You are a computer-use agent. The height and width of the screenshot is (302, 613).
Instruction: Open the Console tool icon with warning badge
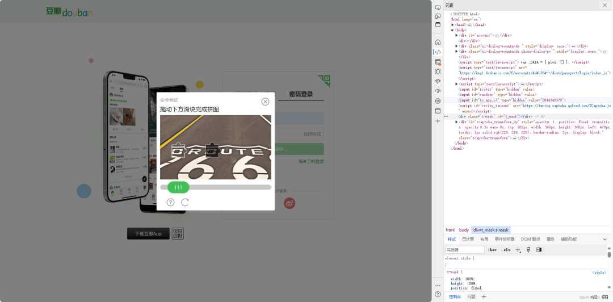tap(438, 62)
